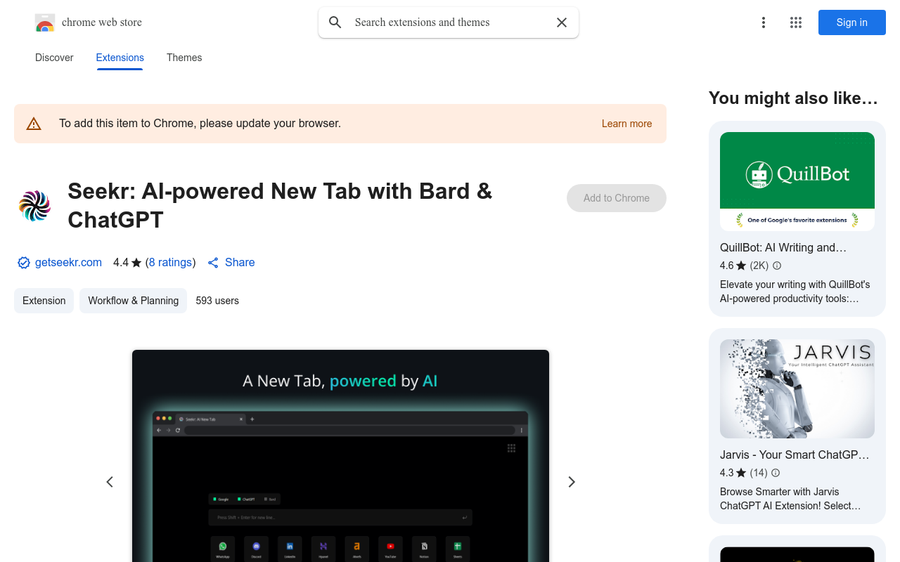Click the update browser warning message text

point(200,124)
